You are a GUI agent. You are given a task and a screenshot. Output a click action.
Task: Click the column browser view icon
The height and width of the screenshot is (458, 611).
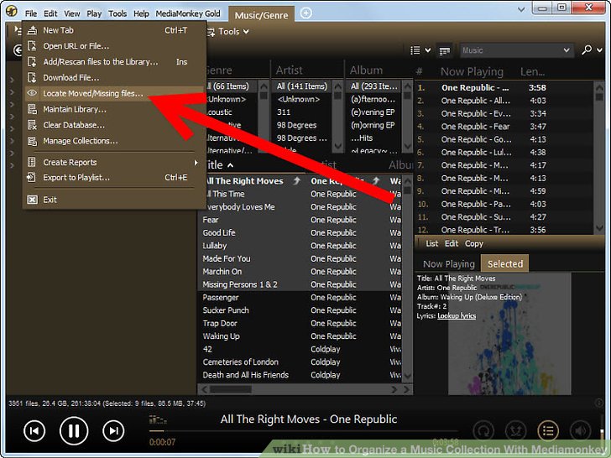coord(445,50)
